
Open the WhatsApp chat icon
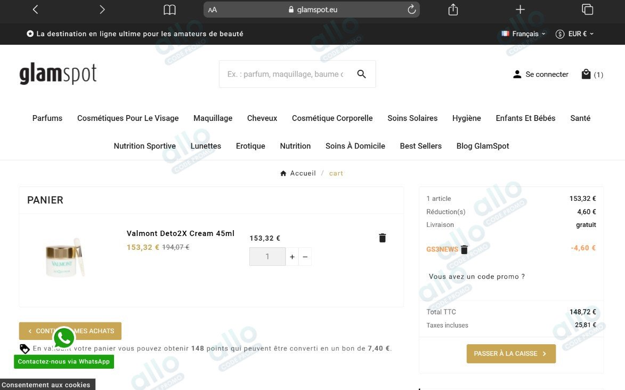point(64,338)
